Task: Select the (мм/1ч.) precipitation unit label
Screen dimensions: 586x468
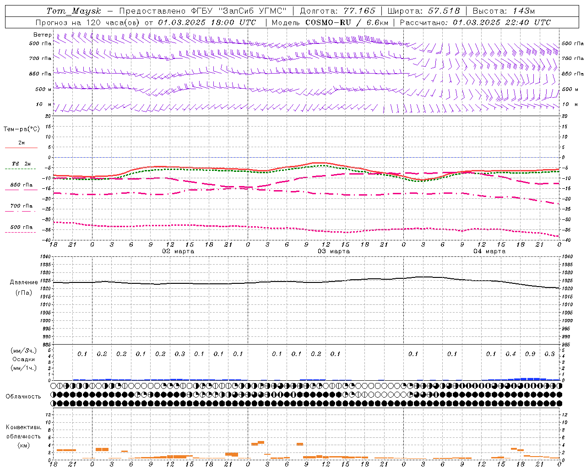Action: (x=23, y=368)
